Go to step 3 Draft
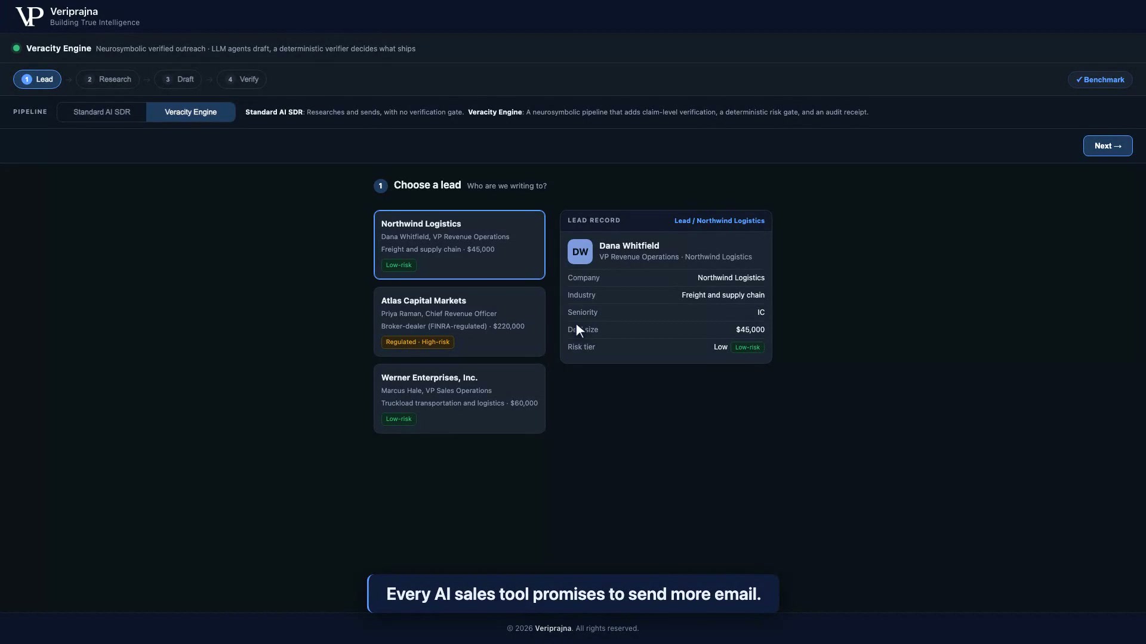Screen dimensions: 1146x644 click(x=178, y=79)
